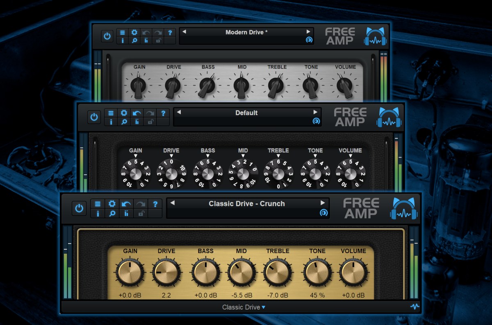Viewport: 492px width, 325px height.
Task: Open help question mark in Classic Drive - Crunch window
Action: point(155,203)
